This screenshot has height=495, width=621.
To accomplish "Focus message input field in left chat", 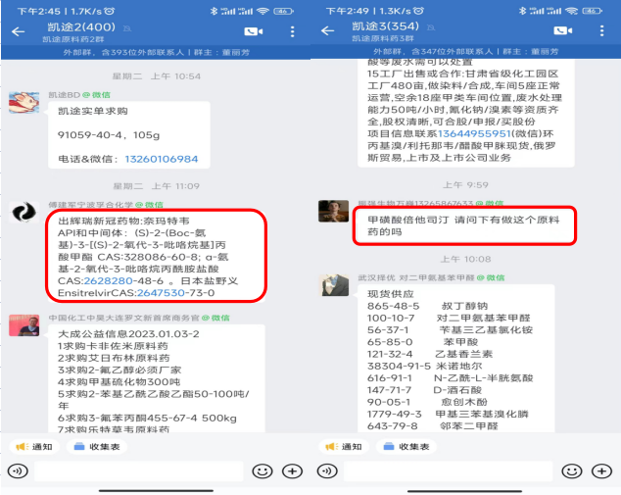I will (x=139, y=470).
